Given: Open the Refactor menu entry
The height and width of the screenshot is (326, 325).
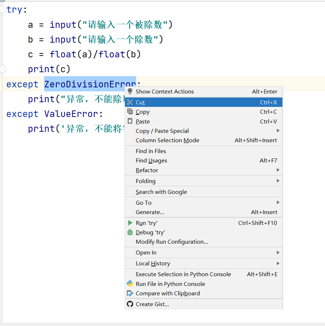Looking at the screenshot, I should coord(204,170).
